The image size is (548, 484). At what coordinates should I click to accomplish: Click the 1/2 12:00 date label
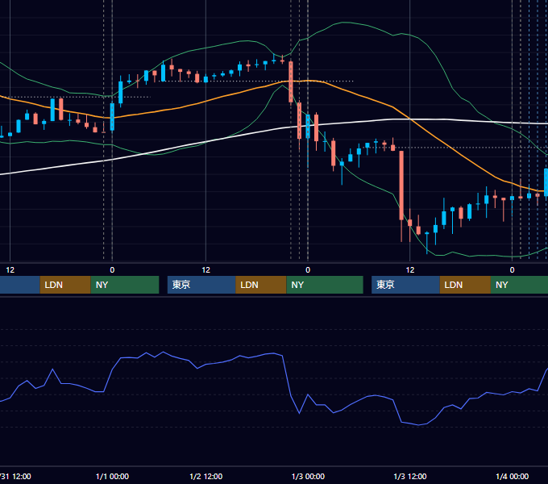pyautogui.click(x=205, y=476)
